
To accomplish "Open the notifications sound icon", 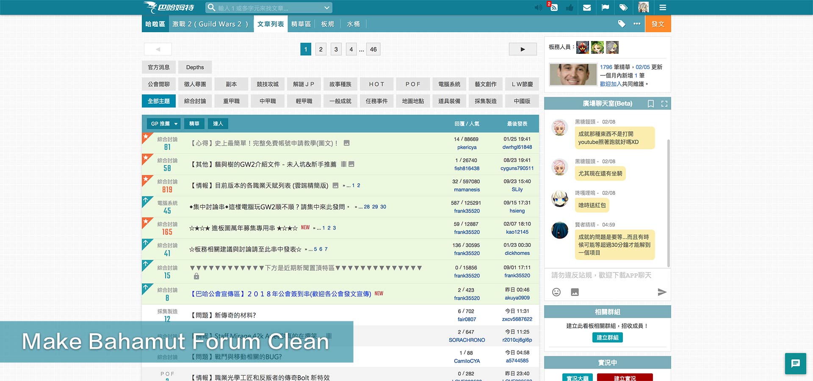I will point(538,7).
